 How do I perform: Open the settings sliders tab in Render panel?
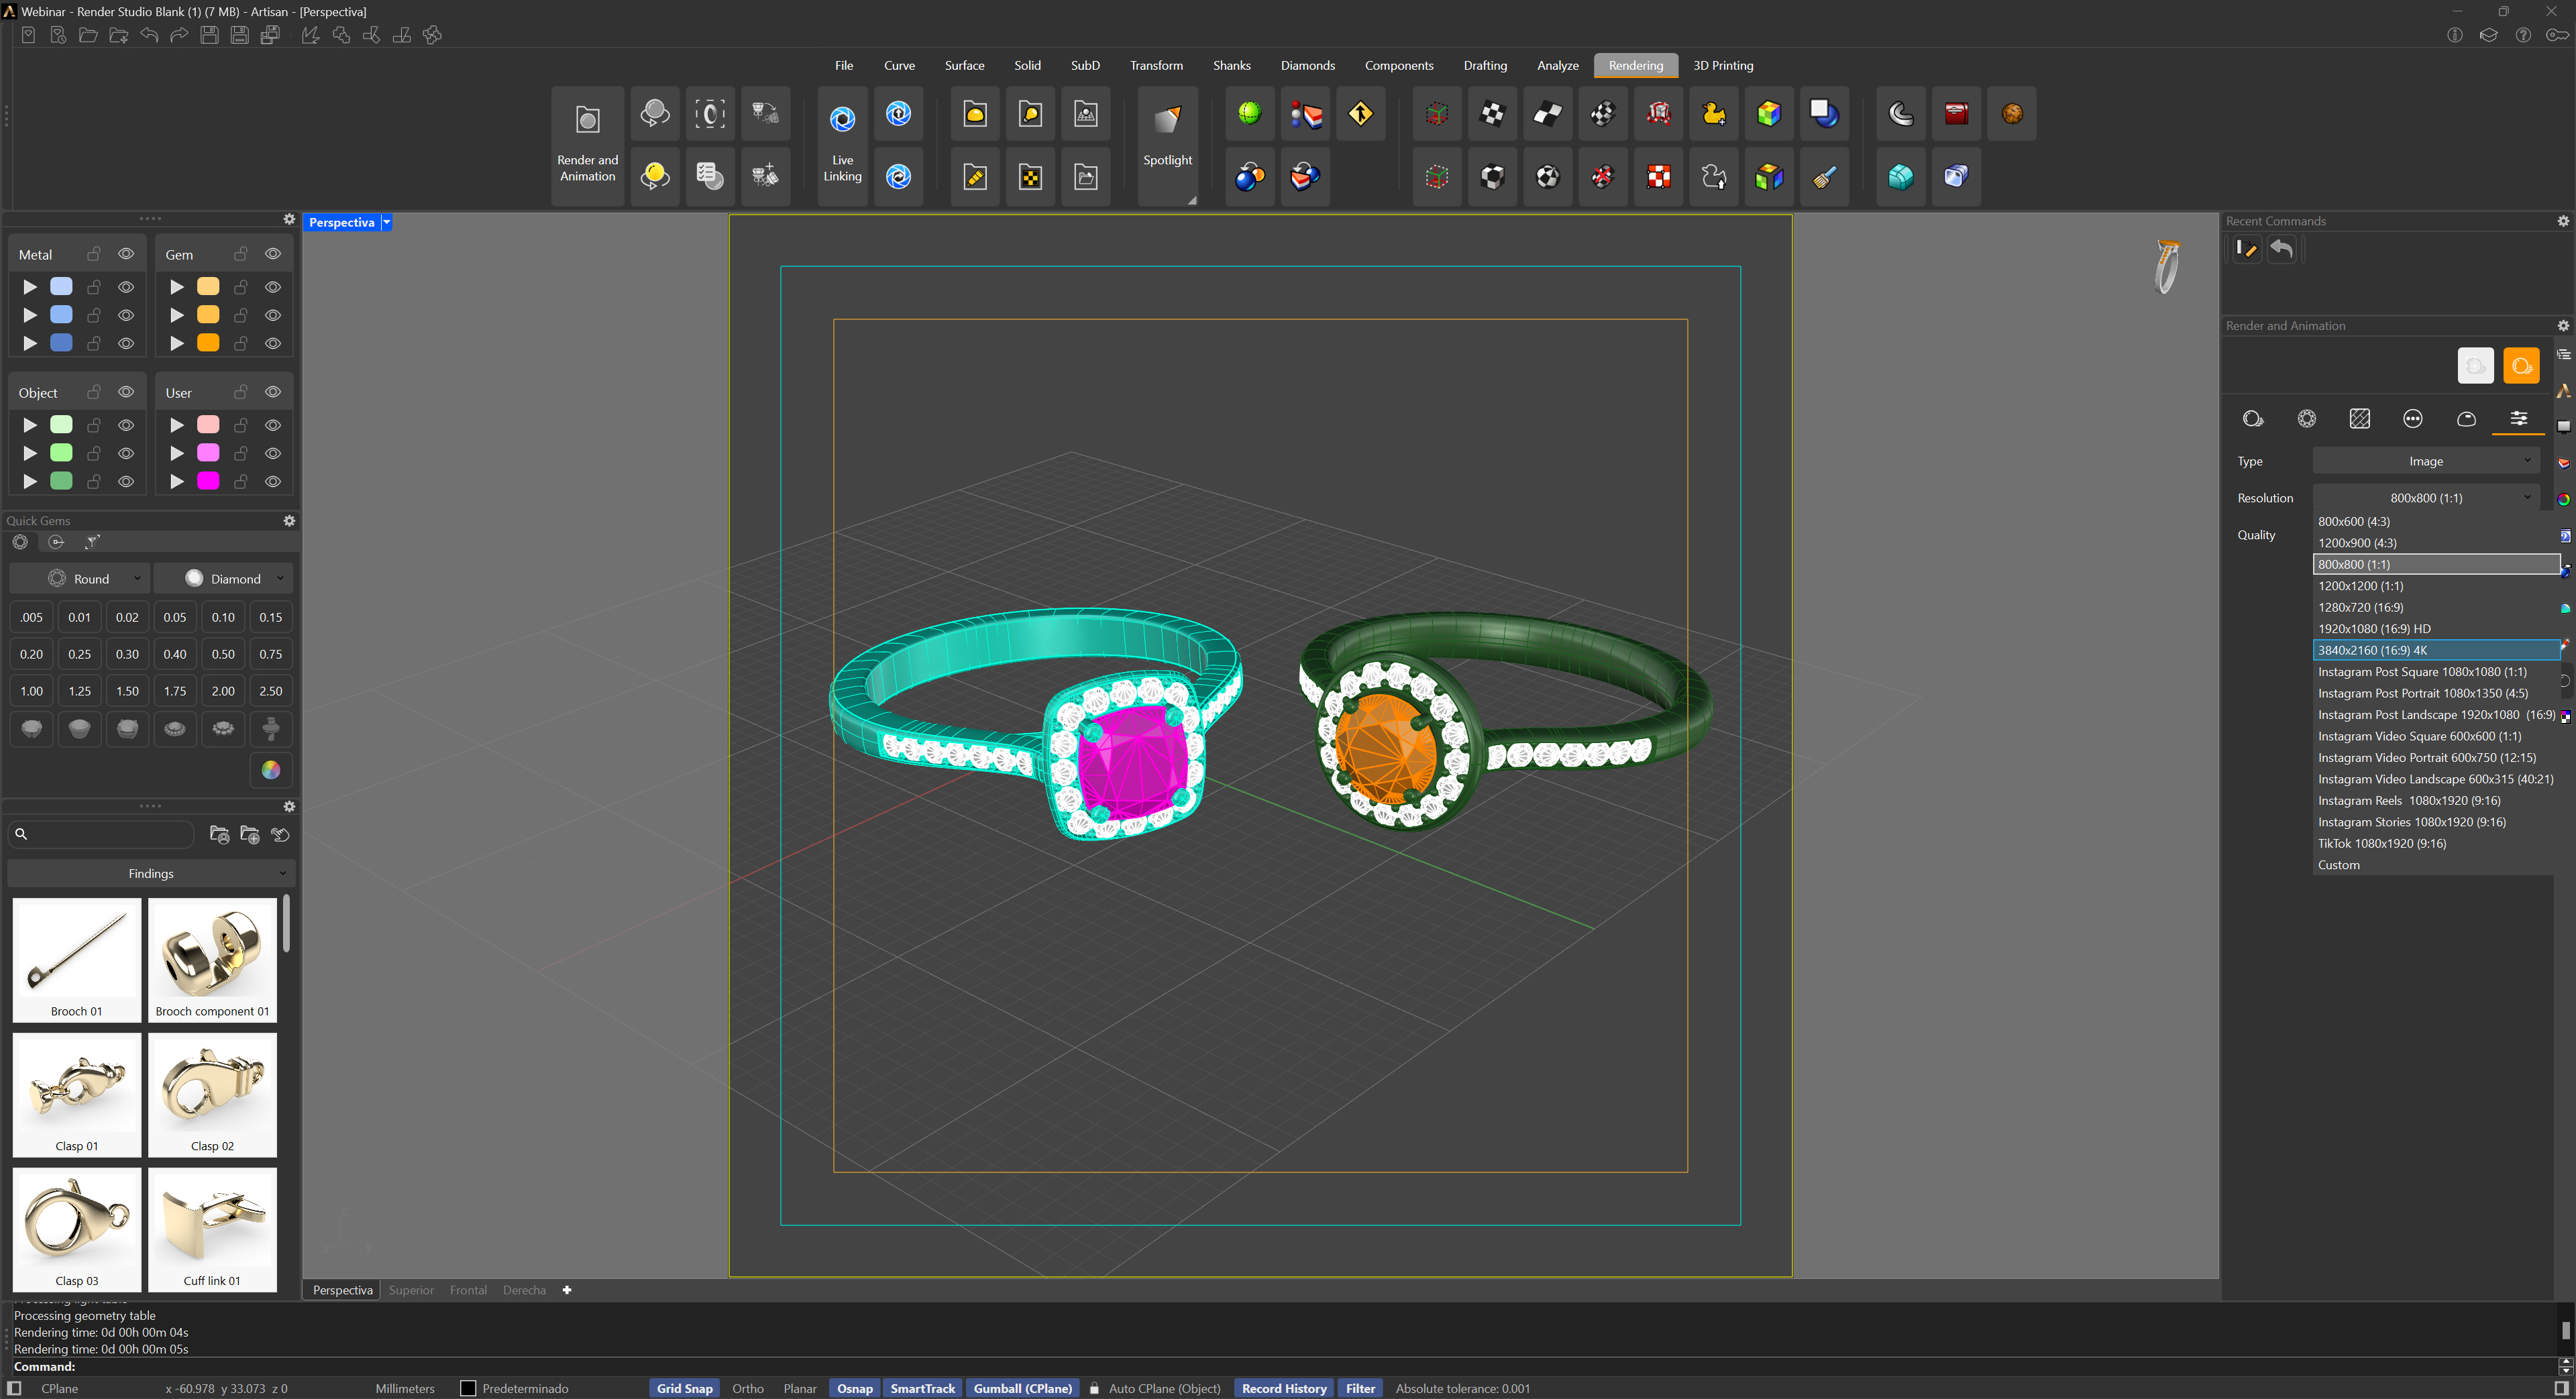[x=2518, y=418]
